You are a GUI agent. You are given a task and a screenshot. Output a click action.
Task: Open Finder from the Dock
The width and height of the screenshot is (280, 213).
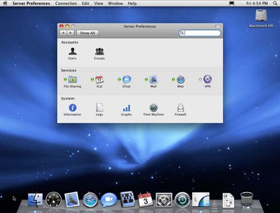coord(35,200)
